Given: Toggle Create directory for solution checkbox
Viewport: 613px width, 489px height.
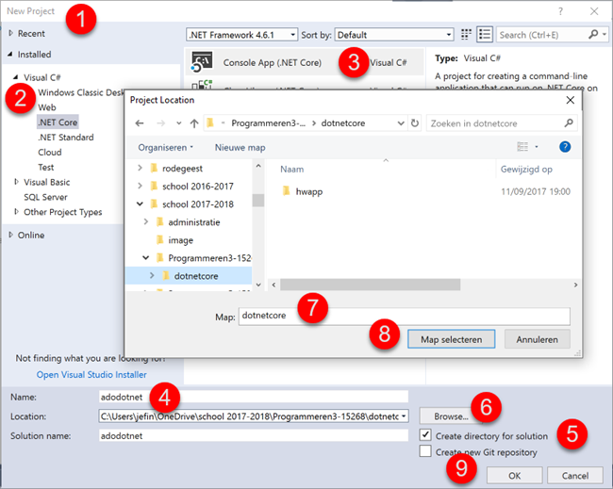Looking at the screenshot, I should [x=425, y=435].
